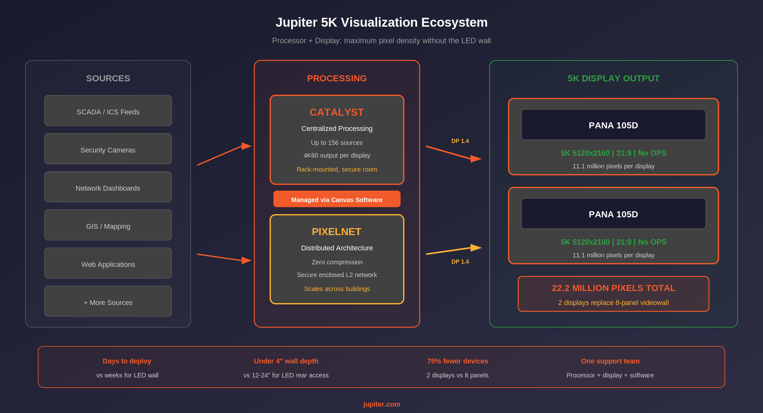The width and height of the screenshot is (763, 413).
Task: Click the Under 4" wall depth heading
Action: 286,361
